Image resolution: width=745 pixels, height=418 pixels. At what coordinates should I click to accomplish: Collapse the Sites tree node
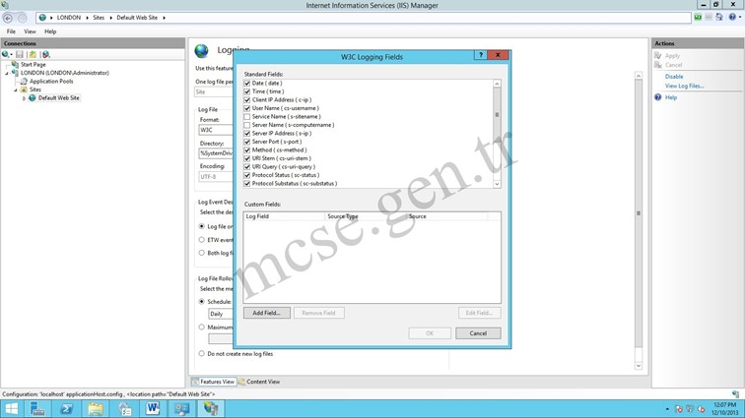15,90
